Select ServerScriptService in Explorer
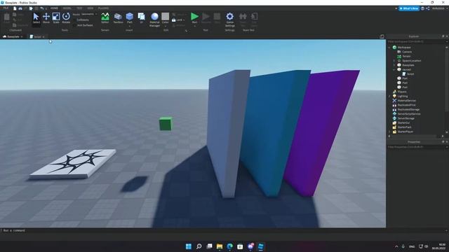This screenshot has width=449, height=252. [409, 114]
